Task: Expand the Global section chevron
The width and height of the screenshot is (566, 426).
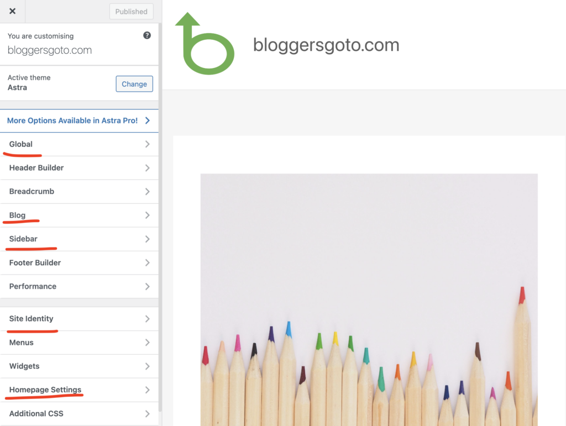Action: (x=147, y=144)
